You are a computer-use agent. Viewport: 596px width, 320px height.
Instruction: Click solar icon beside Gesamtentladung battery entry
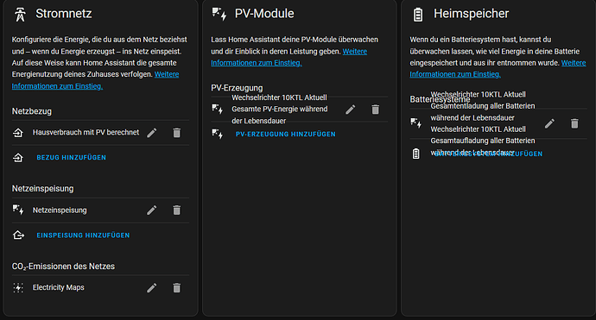tap(415, 123)
